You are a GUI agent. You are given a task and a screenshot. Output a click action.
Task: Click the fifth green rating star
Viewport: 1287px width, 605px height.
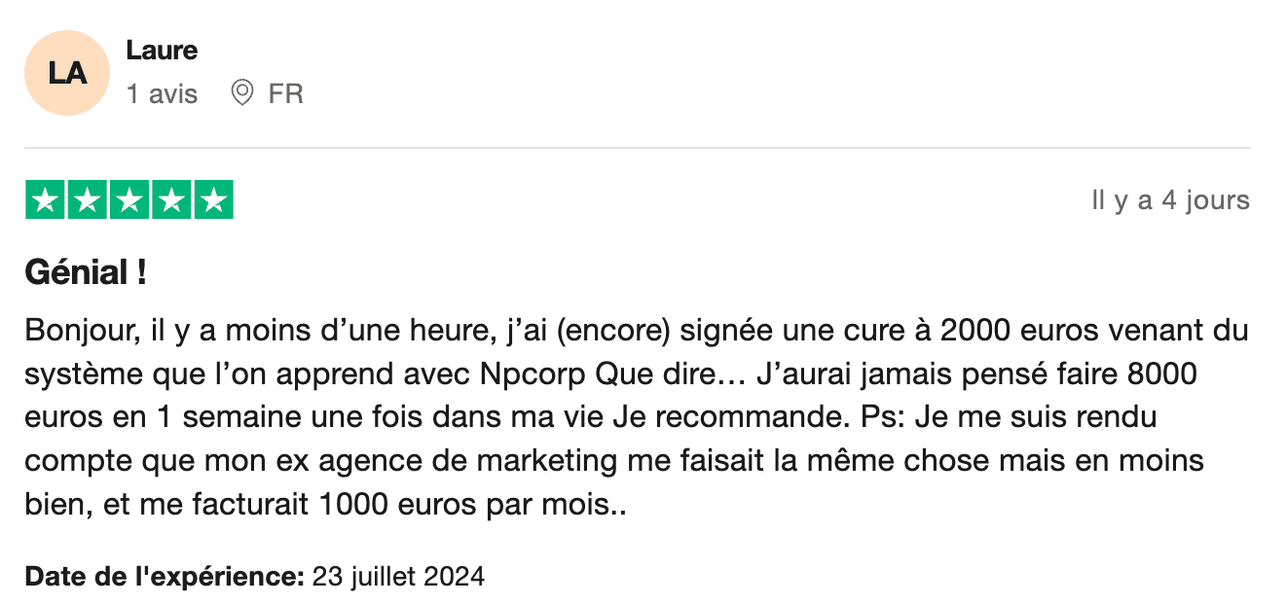click(x=214, y=200)
